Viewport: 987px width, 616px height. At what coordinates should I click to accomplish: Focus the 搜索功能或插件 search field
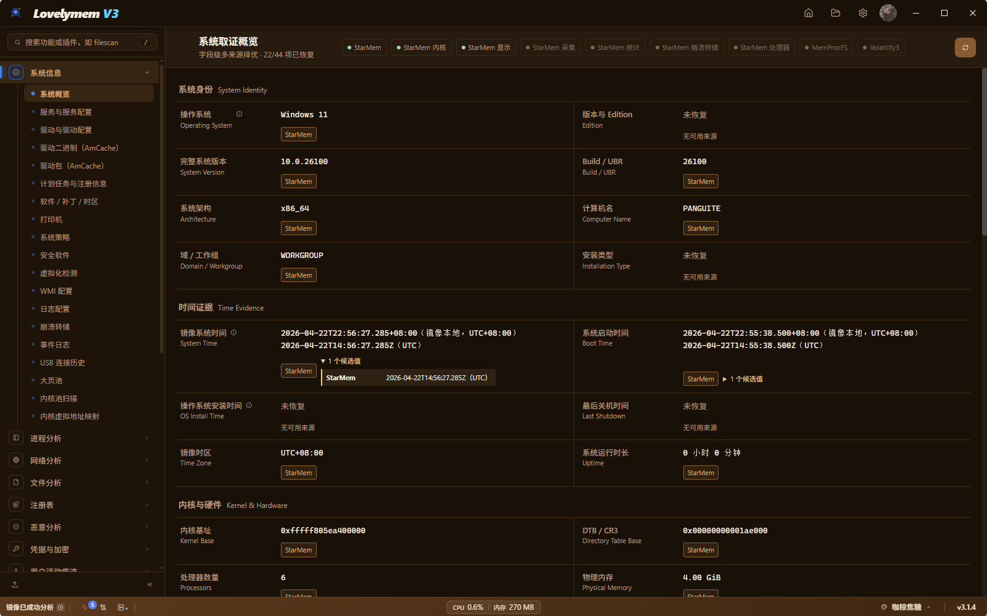click(82, 42)
